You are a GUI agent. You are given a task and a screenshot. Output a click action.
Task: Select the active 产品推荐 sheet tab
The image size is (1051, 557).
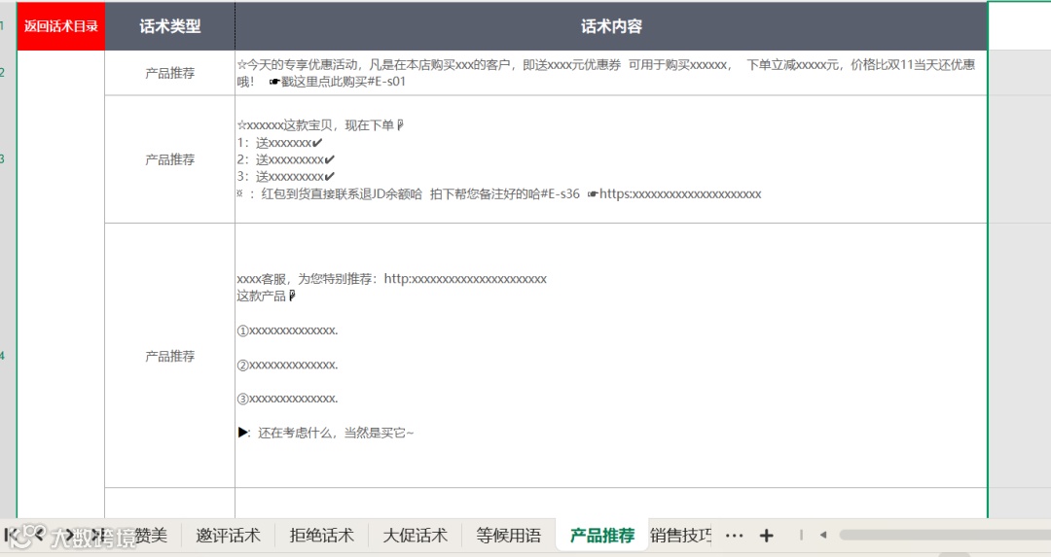pos(602,536)
